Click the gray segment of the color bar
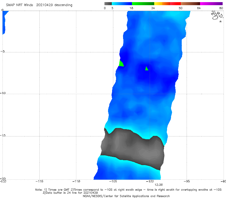The width and height of the screenshot is (226, 198). point(108,4)
